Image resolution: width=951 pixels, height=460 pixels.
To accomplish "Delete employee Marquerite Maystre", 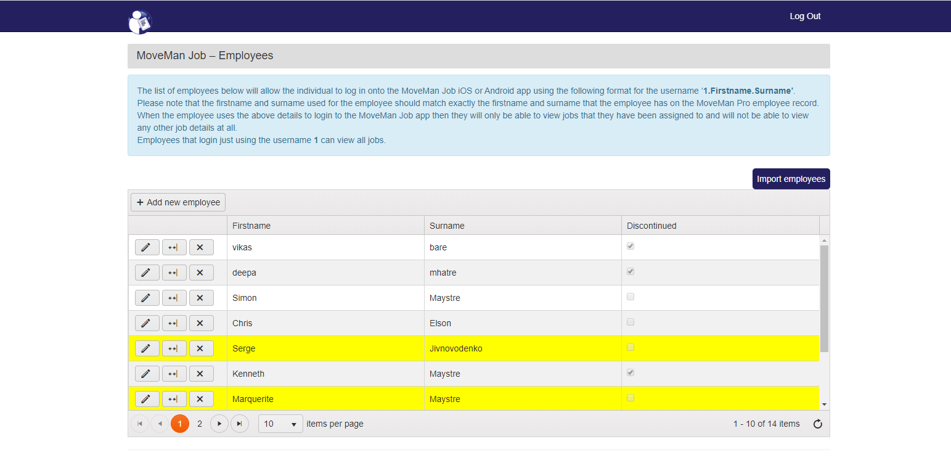I will [x=202, y=399].
